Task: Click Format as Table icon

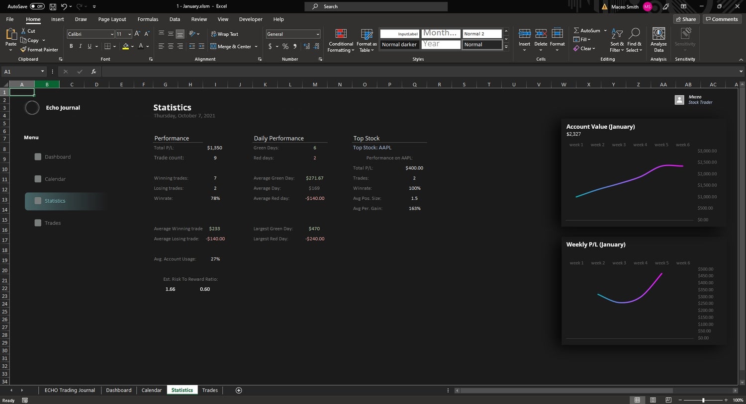Action: 367,34
